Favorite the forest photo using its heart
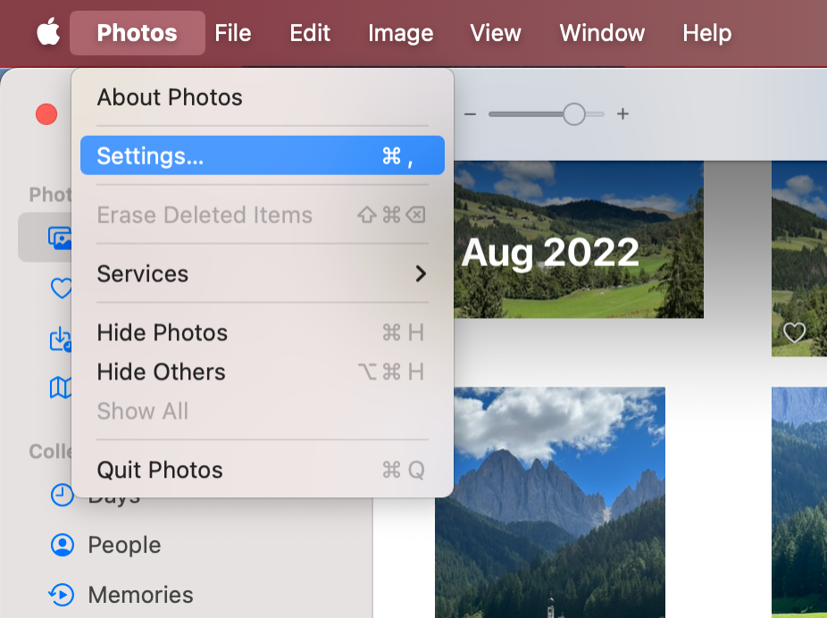Viewport: 827px width, 618px height. 794,333
